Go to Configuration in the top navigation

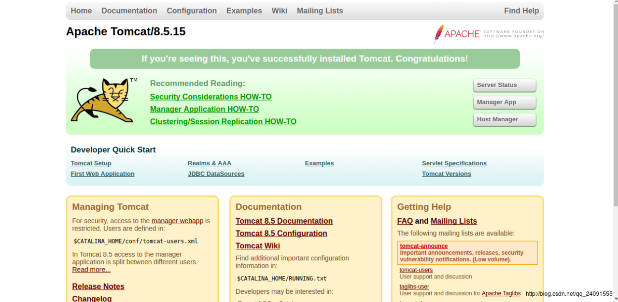(192, 11)
